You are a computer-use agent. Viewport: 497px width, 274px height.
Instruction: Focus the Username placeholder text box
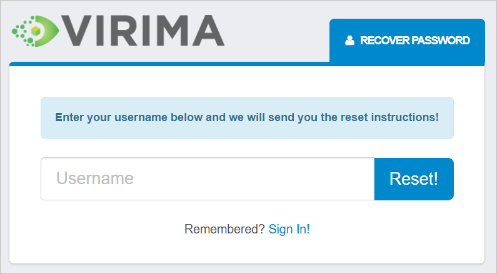208,179
